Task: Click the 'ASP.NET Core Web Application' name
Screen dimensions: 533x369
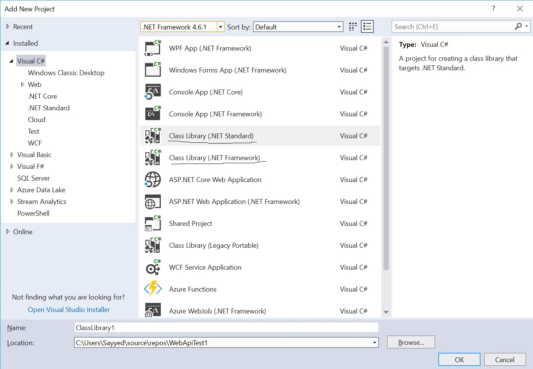Action: click(215, 180)
